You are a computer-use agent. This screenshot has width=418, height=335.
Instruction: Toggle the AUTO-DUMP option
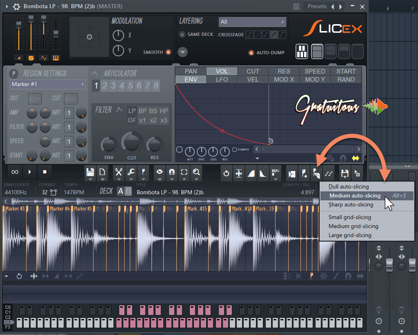[251, 53]
